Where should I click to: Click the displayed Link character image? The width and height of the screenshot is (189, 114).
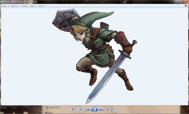[95, 56]
